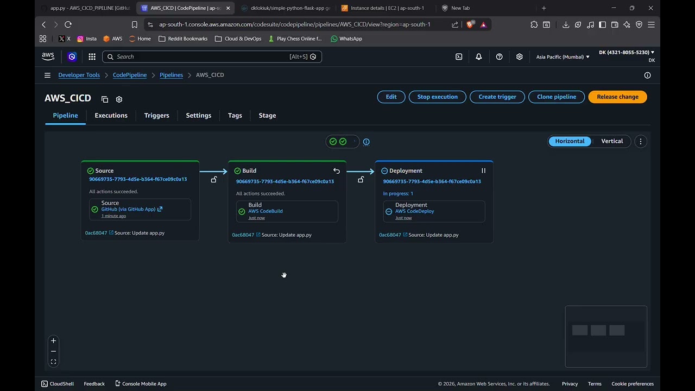Open the AWS services grid menu
Image resolution: width=695 pixels, height=391 pixels.
[92, 56]
